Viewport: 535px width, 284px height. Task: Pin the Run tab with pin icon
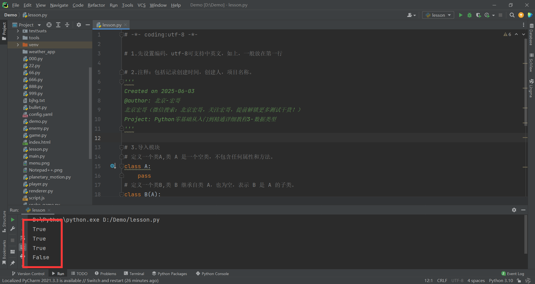coord(13,263)
